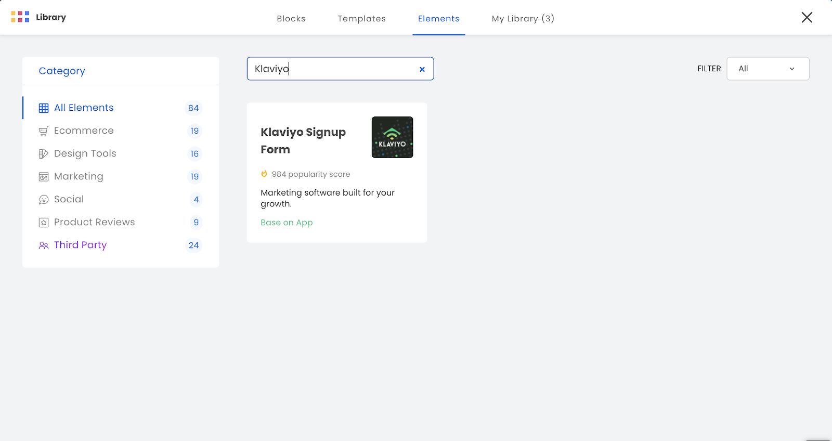This screenshot has width=832, height=441.
Task: Click the 16 count badge
Action: click(x=194, y=154)
